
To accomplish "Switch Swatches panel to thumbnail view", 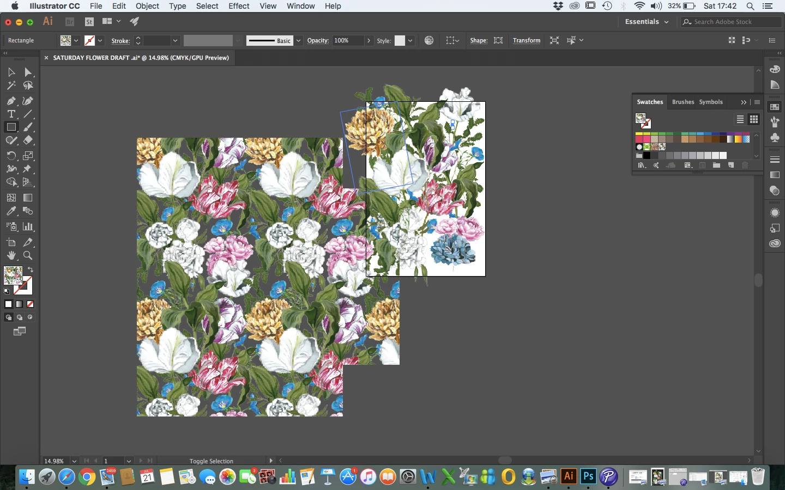I will pos(754,119).
